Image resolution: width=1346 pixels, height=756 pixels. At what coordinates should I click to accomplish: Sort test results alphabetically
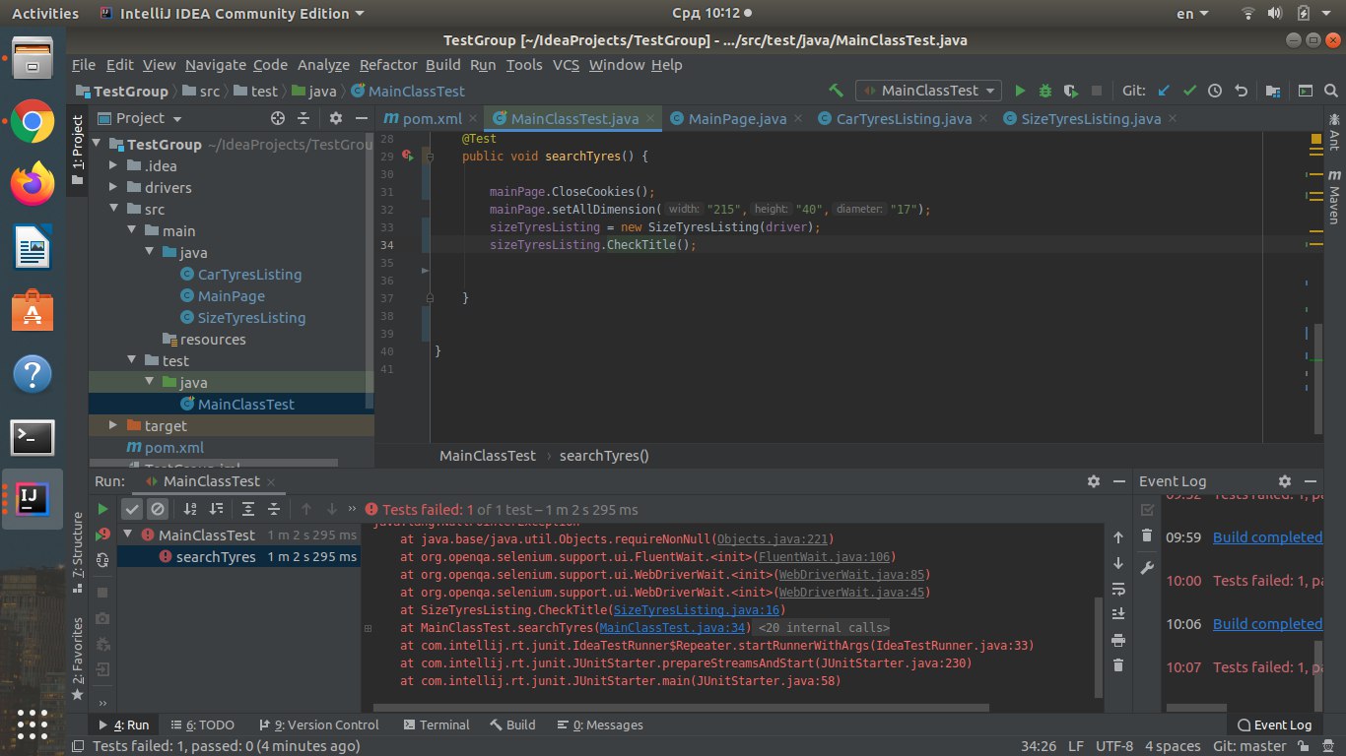190,509
